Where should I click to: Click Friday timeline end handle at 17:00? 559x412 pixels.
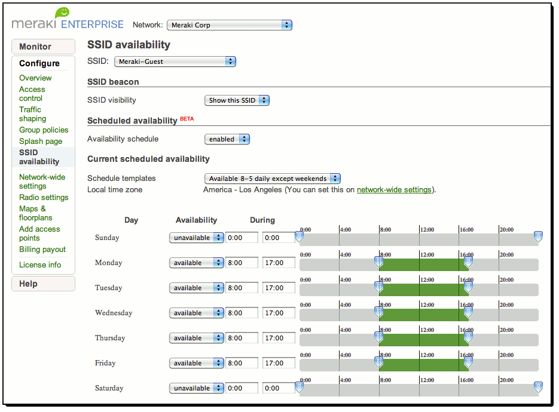469,362
